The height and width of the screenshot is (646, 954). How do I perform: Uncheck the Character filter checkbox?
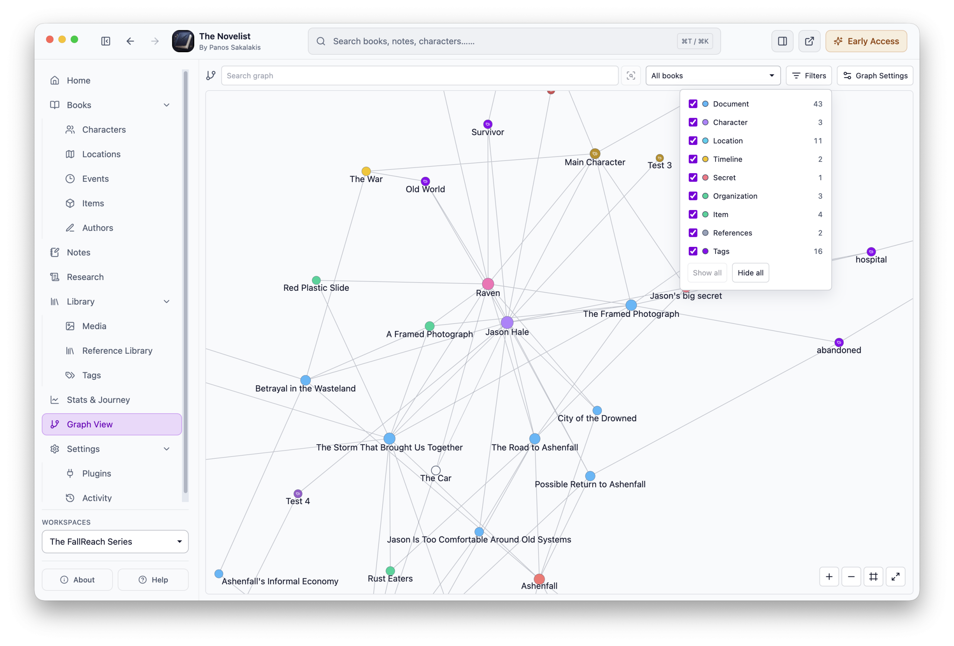(x=693, y=122)
